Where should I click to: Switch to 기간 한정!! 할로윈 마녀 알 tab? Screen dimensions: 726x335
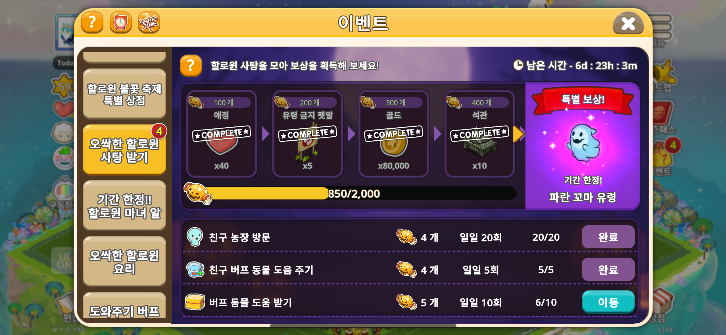click(x=124, y=206)
